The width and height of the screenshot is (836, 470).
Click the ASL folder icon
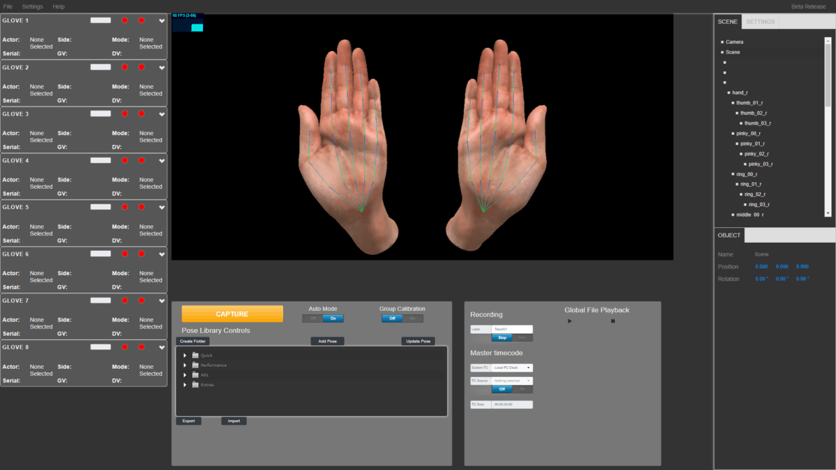coord(196,375)
